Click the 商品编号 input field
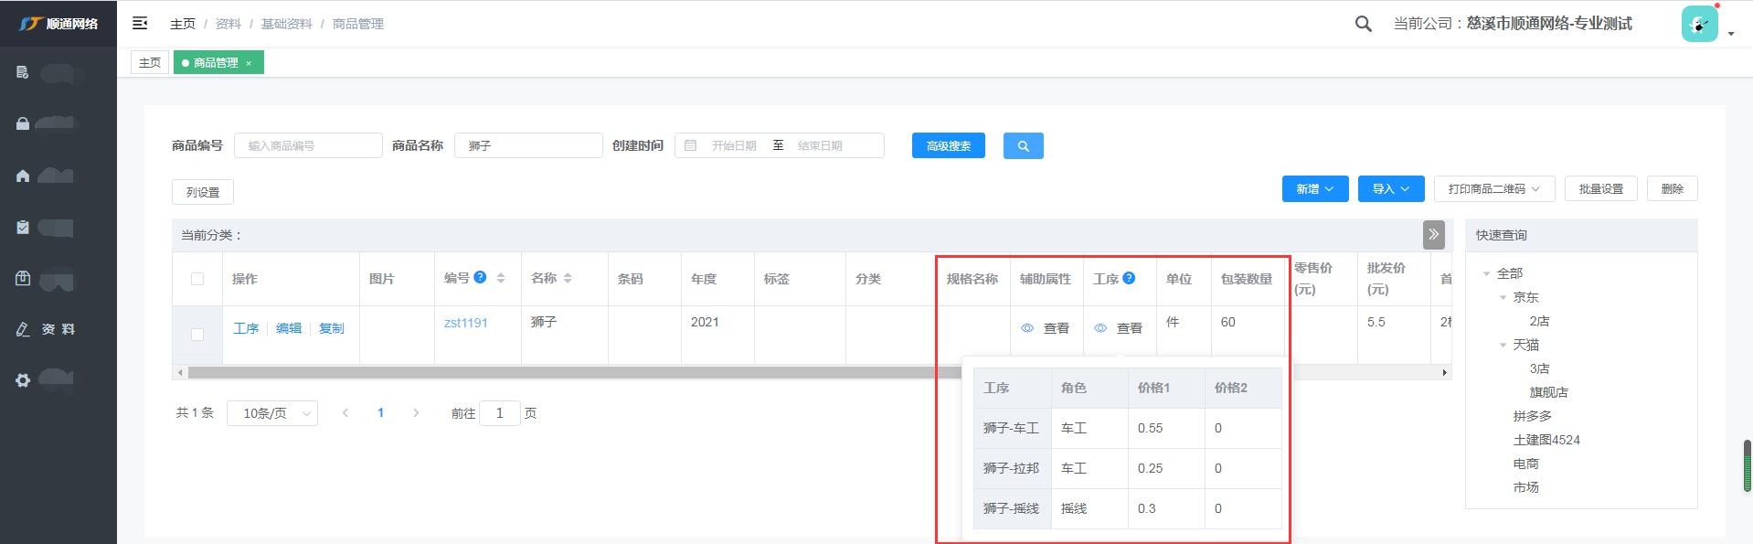 (308, 145)
